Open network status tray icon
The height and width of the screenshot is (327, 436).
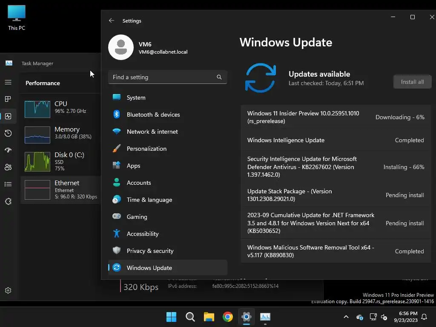[x=373, y=317]
